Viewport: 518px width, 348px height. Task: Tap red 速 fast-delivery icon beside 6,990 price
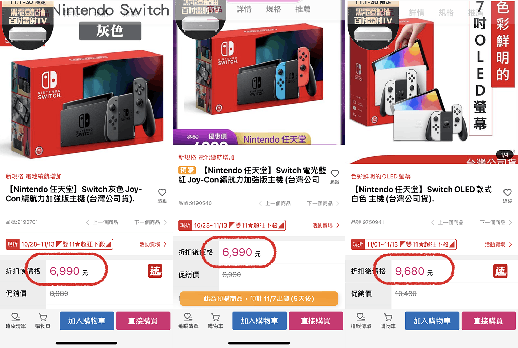155,271
